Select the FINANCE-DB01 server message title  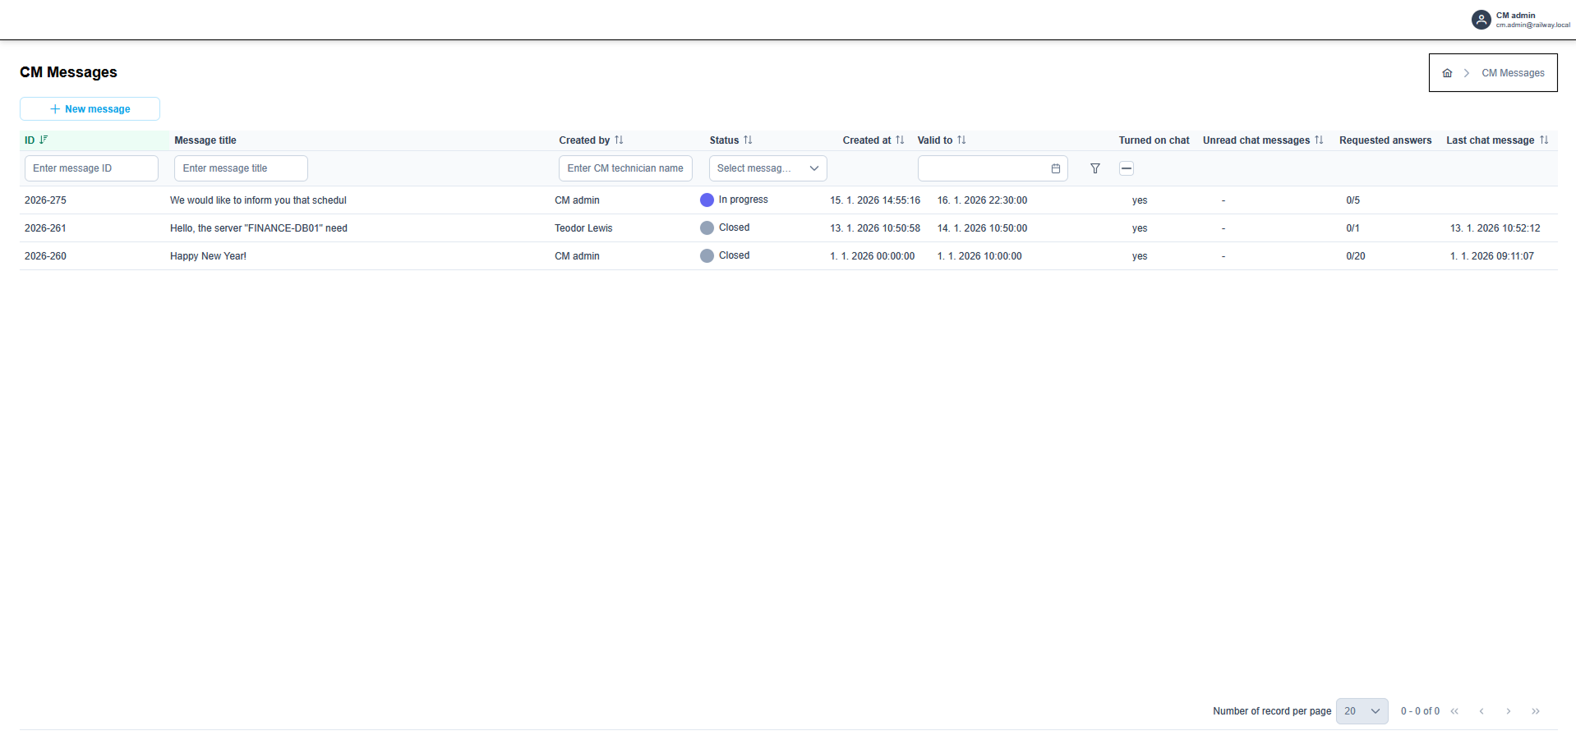[x=259, y=228]
